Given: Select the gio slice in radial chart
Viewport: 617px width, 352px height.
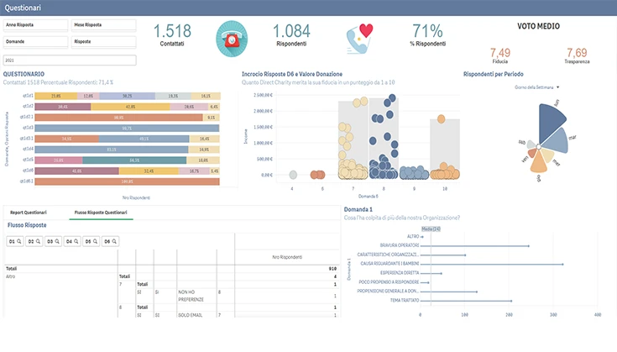Looking at the screenshot, I should click(x=539, y=163).
